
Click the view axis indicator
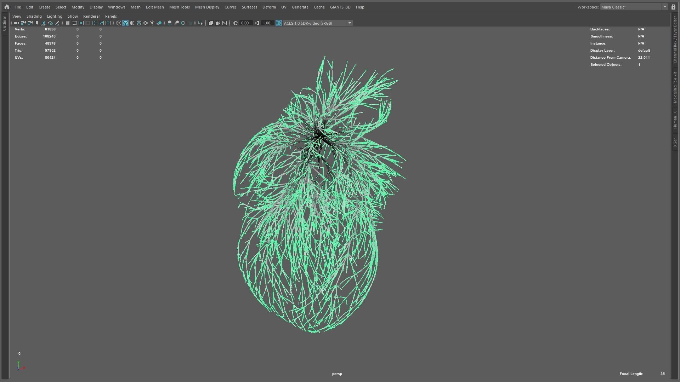point(21,366)
